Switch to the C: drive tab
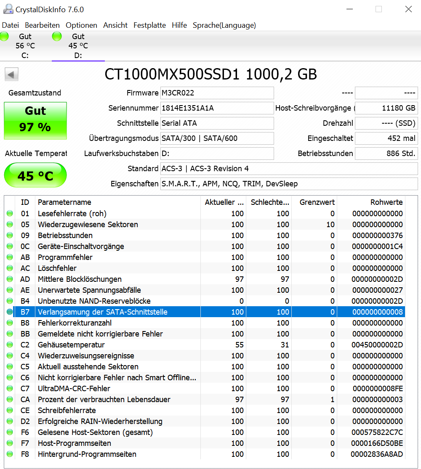This screenshot has height=469, width=421. [24, 46]
